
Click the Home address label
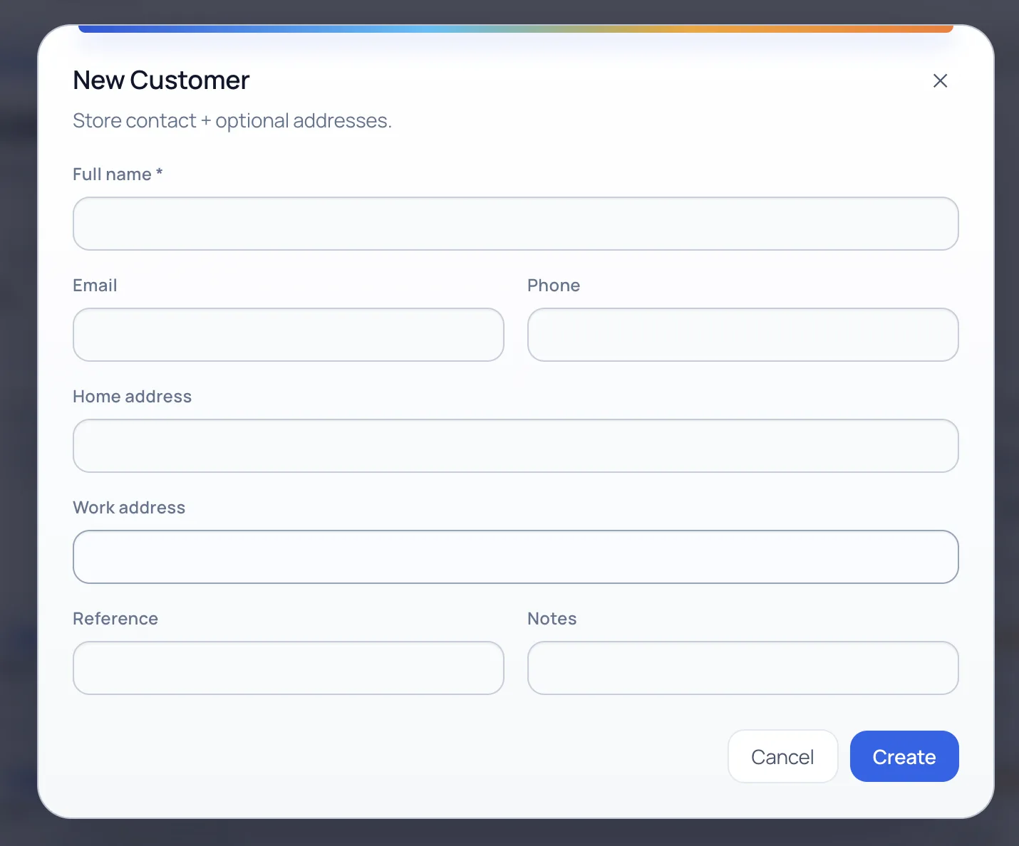[x=132, y=396]
